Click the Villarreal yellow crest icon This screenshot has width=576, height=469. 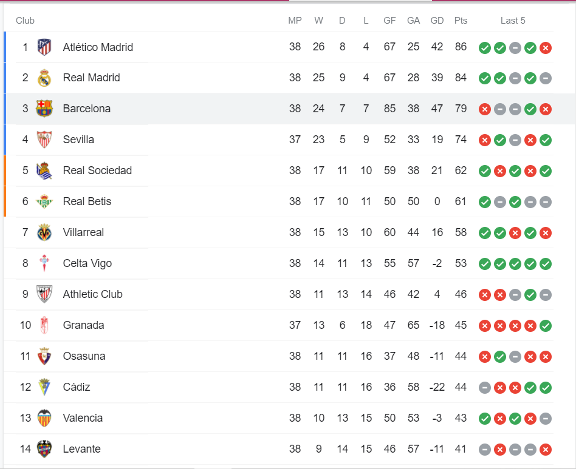(x=44, y=232)
